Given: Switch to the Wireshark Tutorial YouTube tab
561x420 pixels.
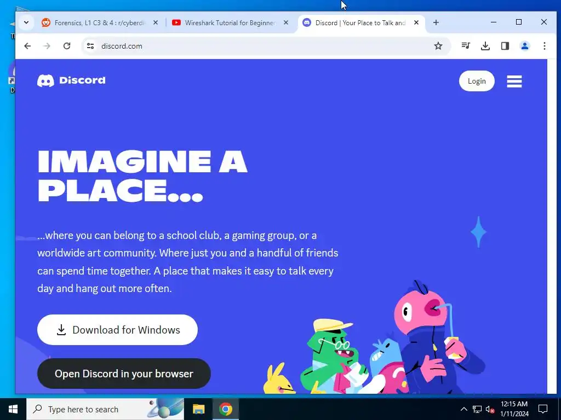Looking at the screenshot, I should [231, 23].
